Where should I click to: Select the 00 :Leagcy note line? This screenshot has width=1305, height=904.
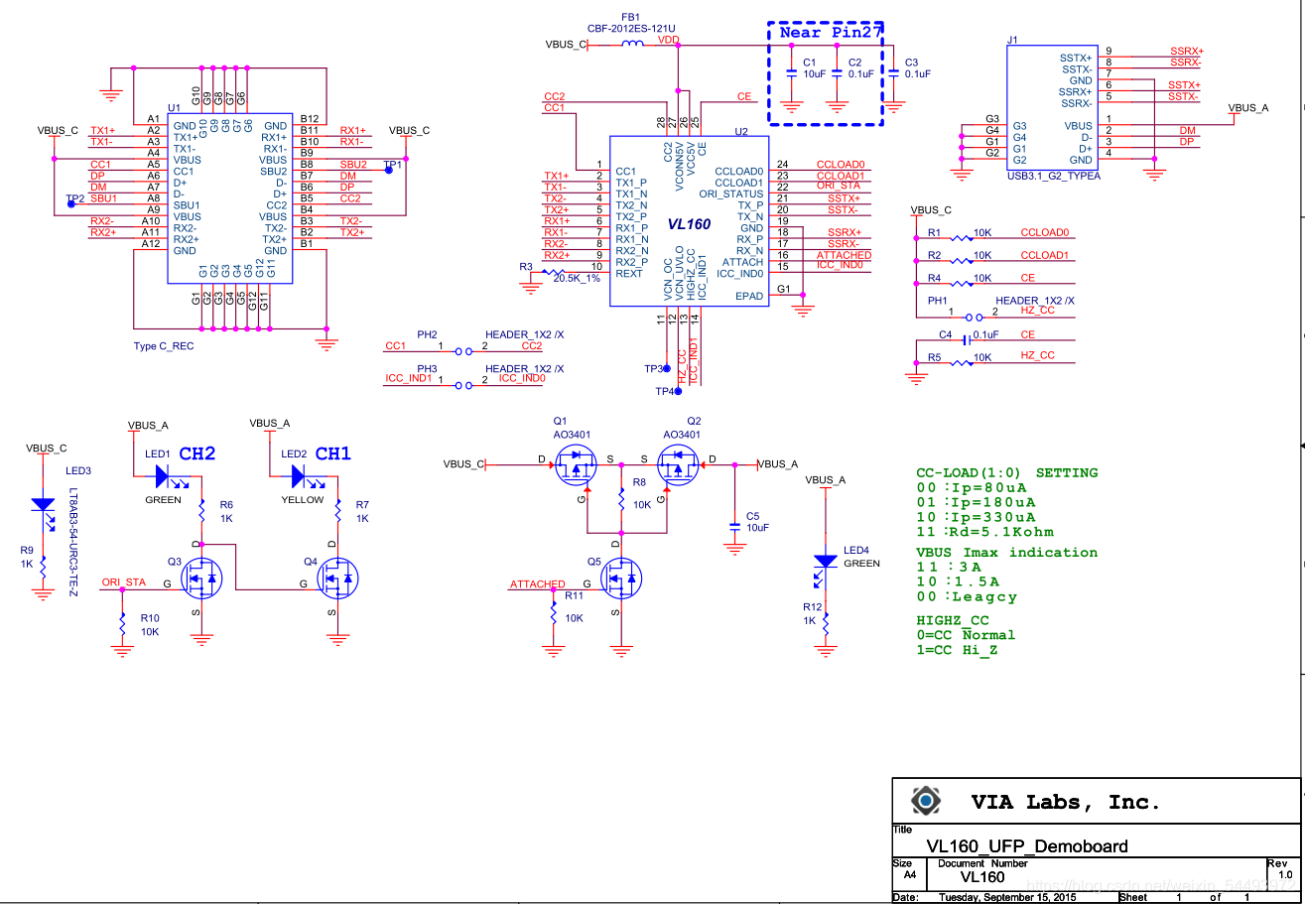click(967, 597)
